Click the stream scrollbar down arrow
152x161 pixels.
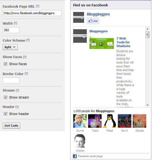pos(148,105)
